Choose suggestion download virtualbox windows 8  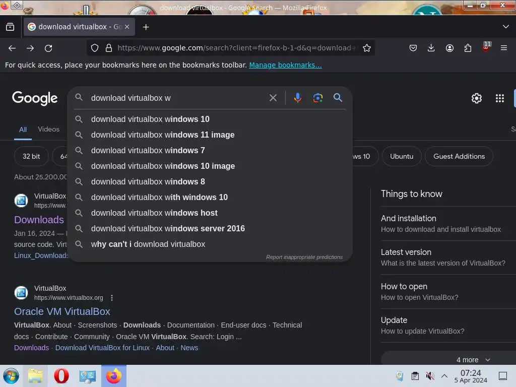[x=210, y=181]
